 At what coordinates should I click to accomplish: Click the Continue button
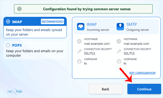[x=144, y=89]
